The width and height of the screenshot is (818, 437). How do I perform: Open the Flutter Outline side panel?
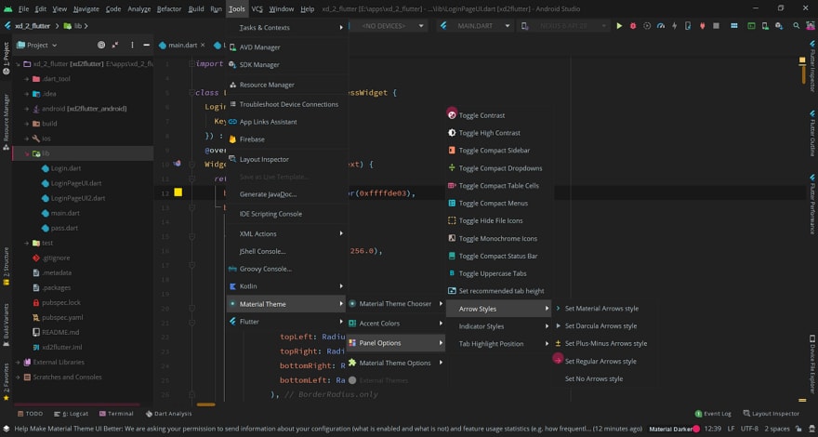[811, 133]
